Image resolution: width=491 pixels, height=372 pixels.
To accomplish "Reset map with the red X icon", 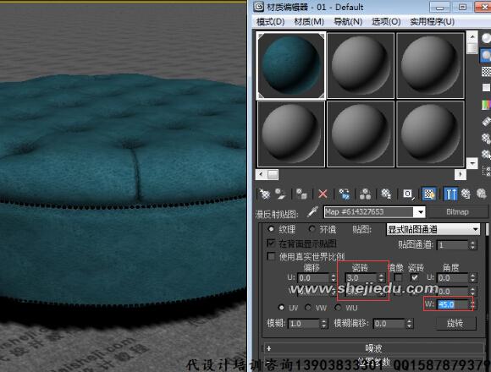I will click(x=323, y=194).
